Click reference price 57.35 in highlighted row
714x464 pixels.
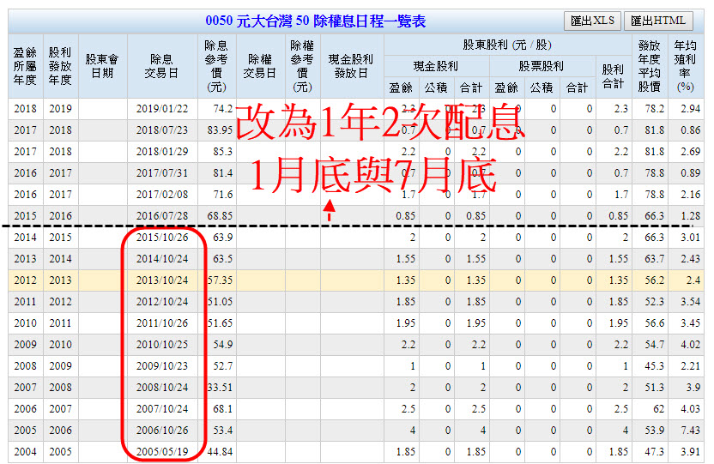221,280
